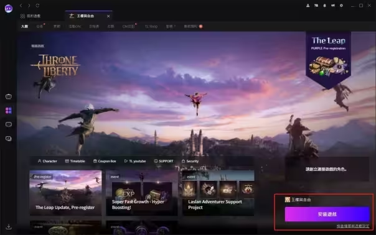Open the TL youtube link
Image resolution: width=376 pixels, height=235 pixels.
click(135, 161)
